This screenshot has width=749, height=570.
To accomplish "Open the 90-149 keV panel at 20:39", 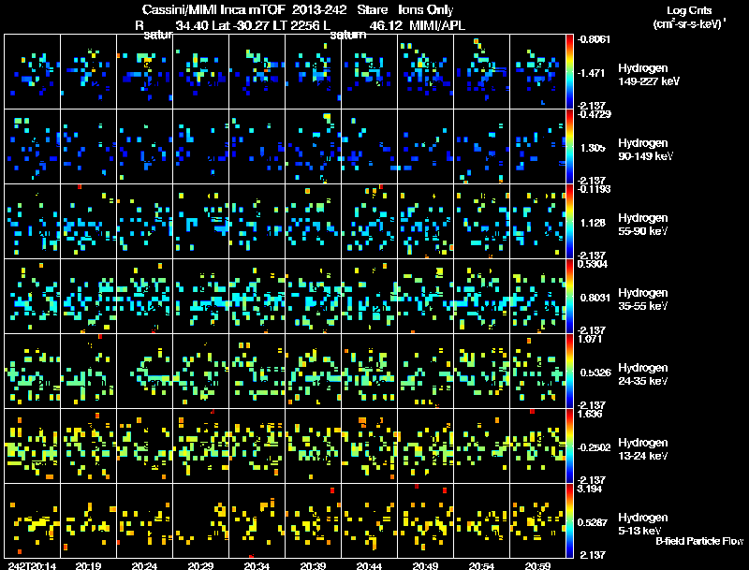I will coord(314,147).
